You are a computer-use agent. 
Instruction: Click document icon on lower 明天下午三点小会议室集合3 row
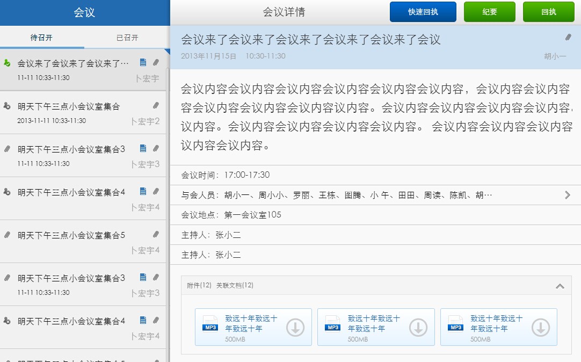(143, 278)
